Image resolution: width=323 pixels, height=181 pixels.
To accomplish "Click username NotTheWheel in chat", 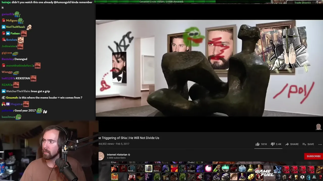I will click(15, 27).
